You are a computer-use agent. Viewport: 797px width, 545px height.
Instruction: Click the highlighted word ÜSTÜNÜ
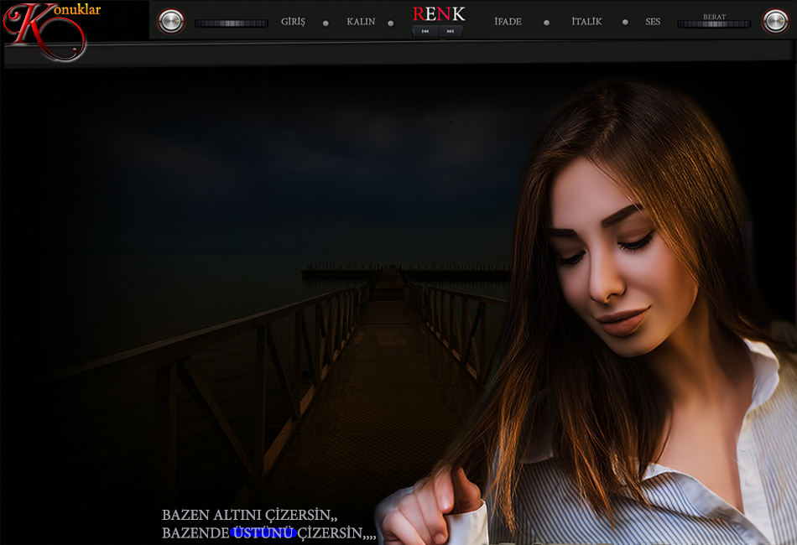[263, 532]
